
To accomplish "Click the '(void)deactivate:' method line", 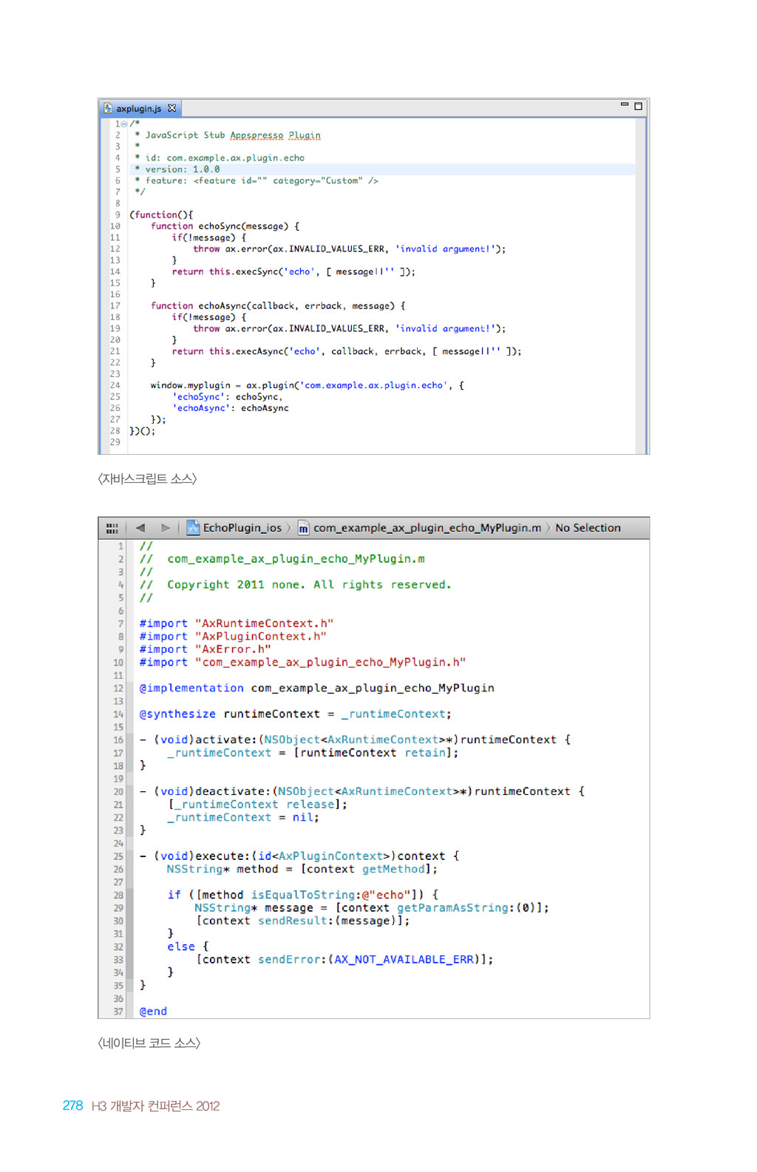I will click(x=362, y=792).
